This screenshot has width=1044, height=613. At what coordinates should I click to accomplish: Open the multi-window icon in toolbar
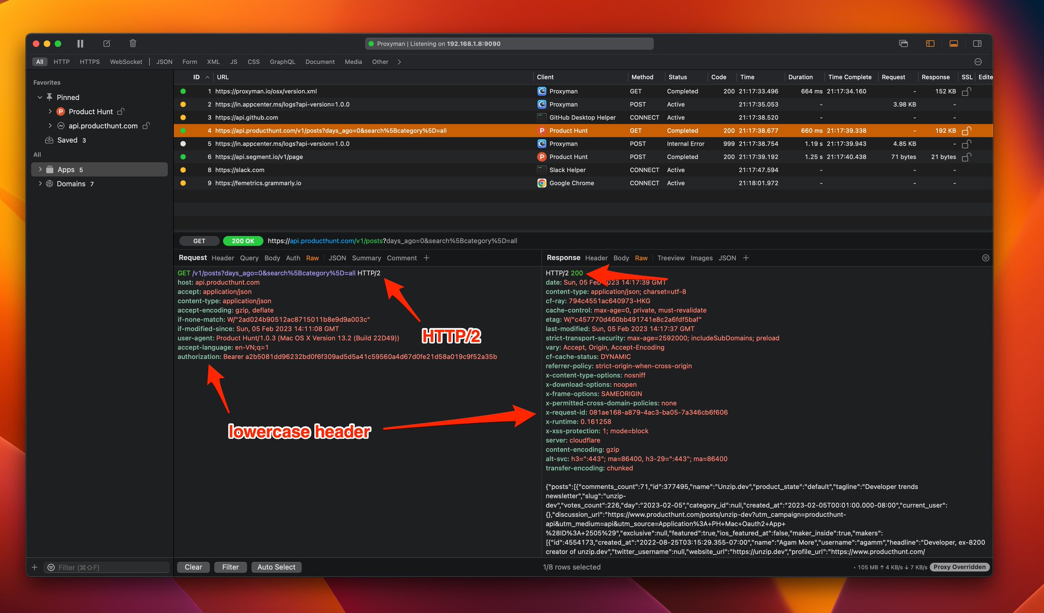point(903,44)
